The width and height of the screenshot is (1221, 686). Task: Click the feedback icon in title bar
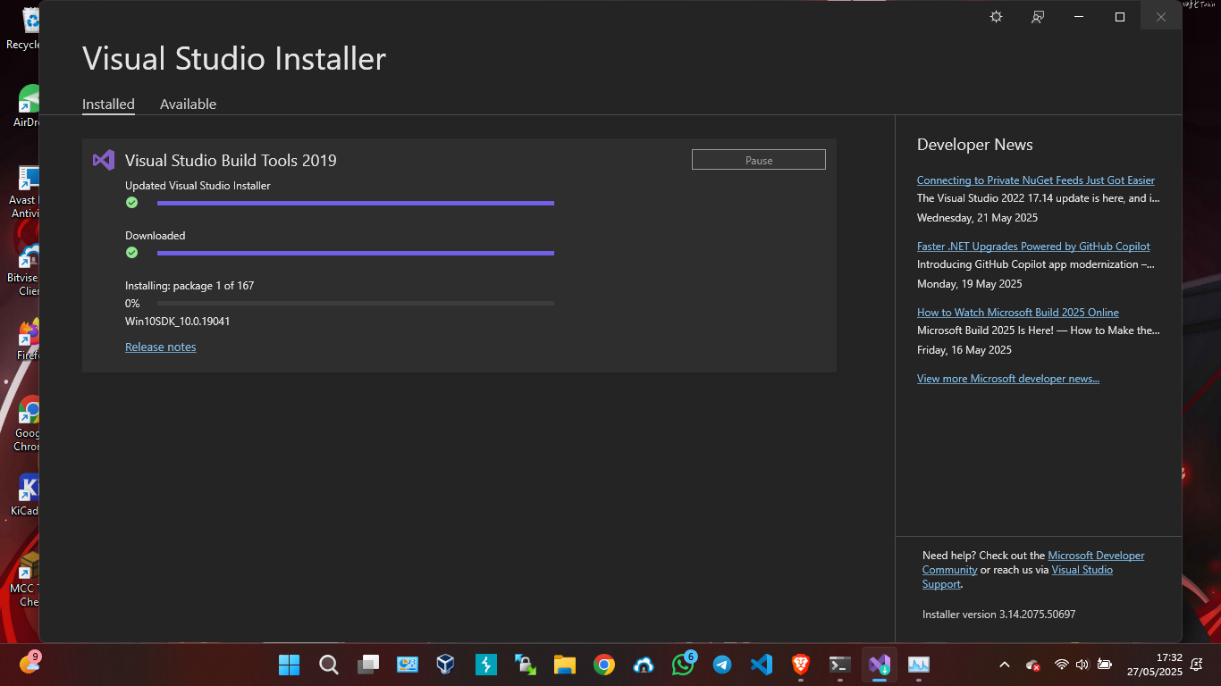pos(1038,17)
